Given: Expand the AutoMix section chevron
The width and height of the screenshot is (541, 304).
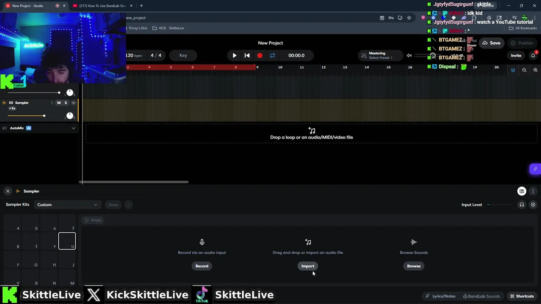Looking at the screenshot, I should tap(74, 128).
